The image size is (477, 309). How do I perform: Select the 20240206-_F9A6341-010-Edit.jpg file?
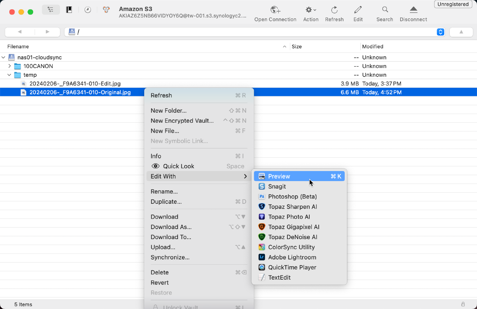point(75,84)
